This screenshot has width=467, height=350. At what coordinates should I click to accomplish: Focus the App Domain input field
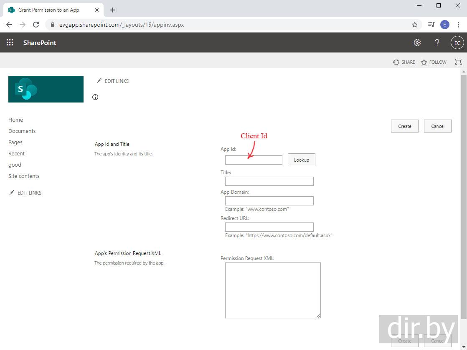(269, 201)
